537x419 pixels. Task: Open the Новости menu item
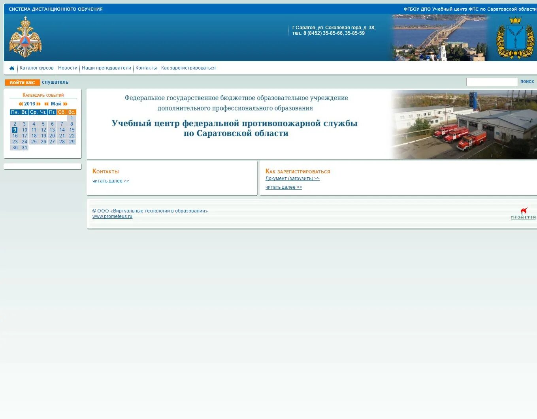point(68,68)
